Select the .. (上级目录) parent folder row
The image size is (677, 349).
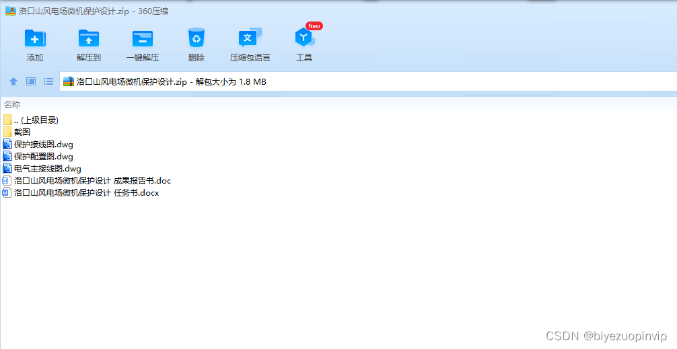pos(31,120)
